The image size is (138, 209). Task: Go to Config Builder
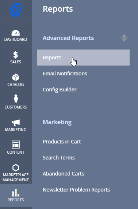(x=60, y=90)
